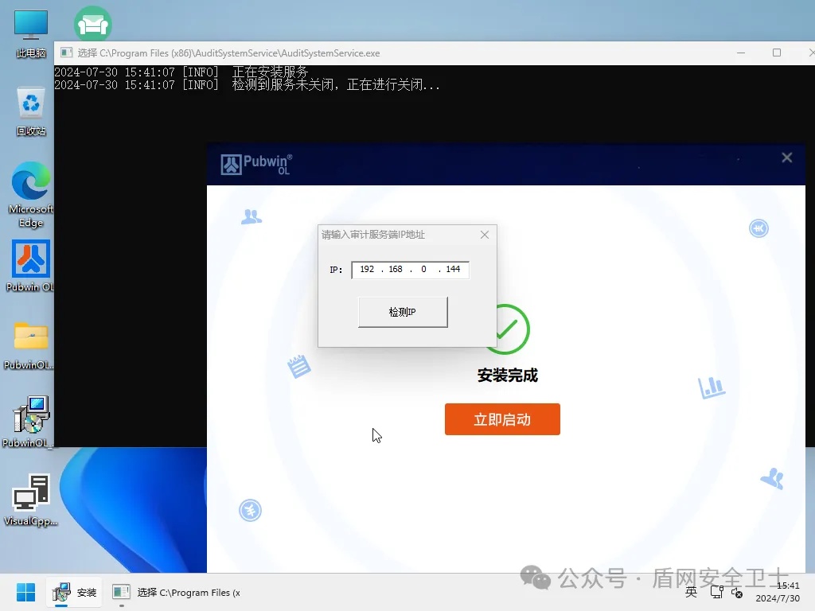815x611 pixels.
Task: Close the Pubwin OL installer window
Action: pos(787,158)
